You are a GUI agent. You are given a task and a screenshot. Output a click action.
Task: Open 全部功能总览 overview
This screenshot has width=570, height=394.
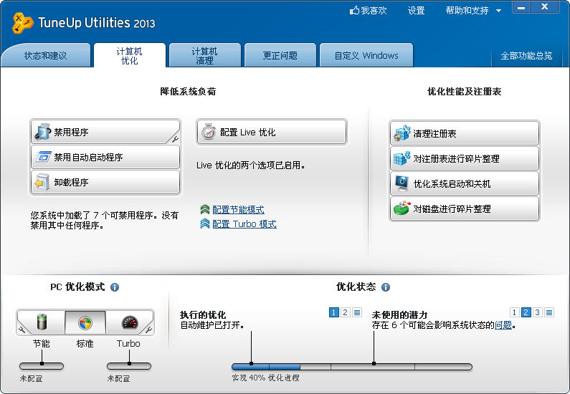[x=526, y=56]
